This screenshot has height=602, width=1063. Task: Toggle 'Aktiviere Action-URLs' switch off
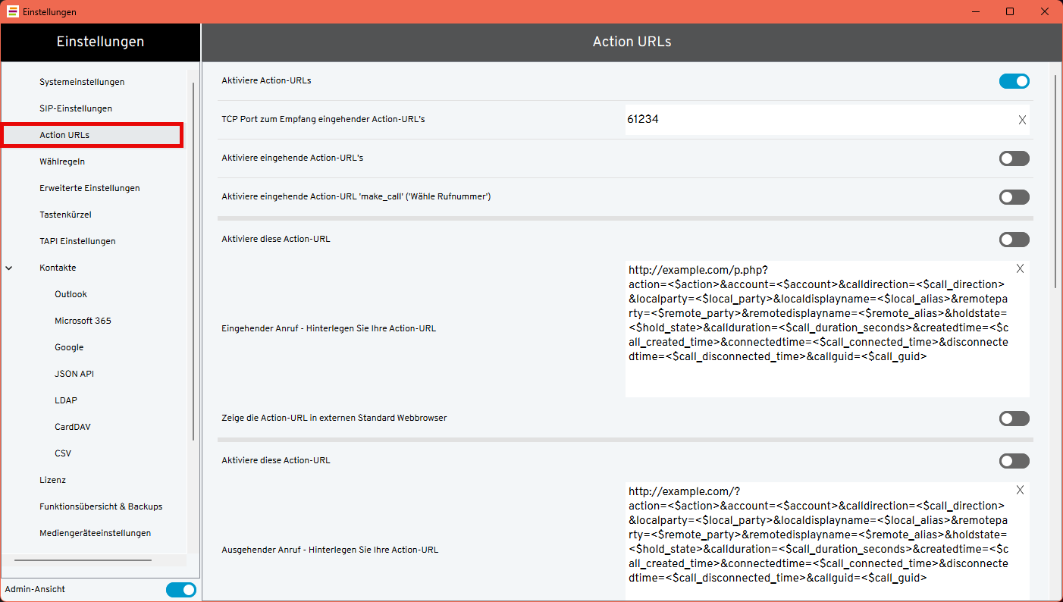1014,81
